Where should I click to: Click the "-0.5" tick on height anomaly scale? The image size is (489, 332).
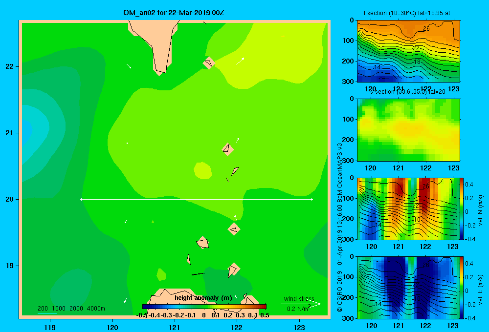tap(142, 315)
